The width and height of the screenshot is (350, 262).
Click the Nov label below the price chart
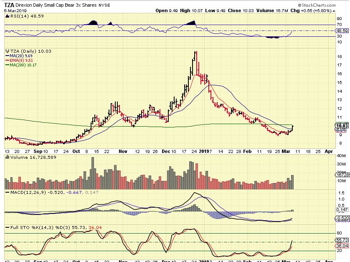(x=123, y=151)
